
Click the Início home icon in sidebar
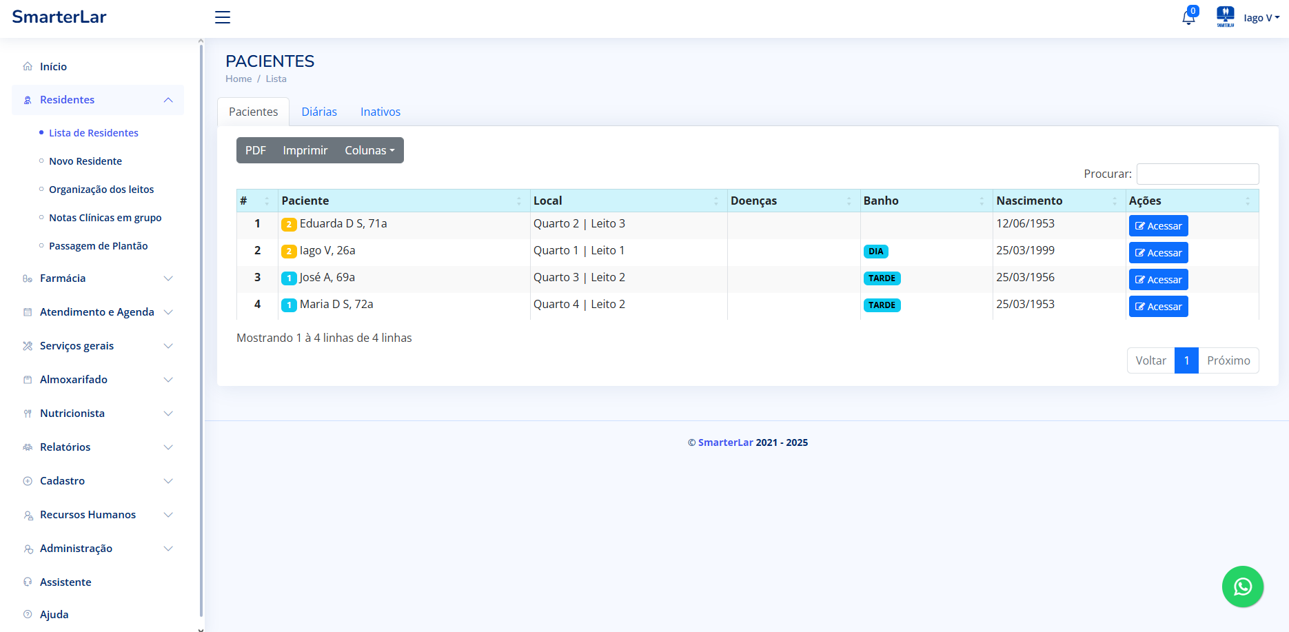(x=28, y=67)
